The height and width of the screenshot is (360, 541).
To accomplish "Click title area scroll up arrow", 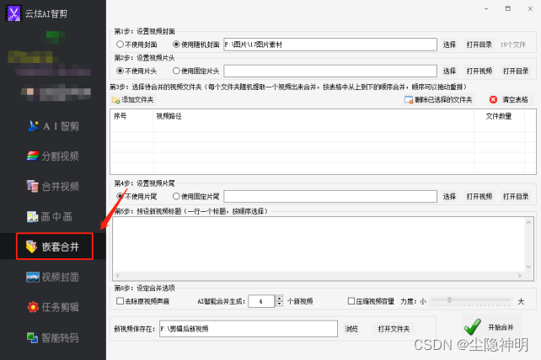I will [x=528, y=222].
